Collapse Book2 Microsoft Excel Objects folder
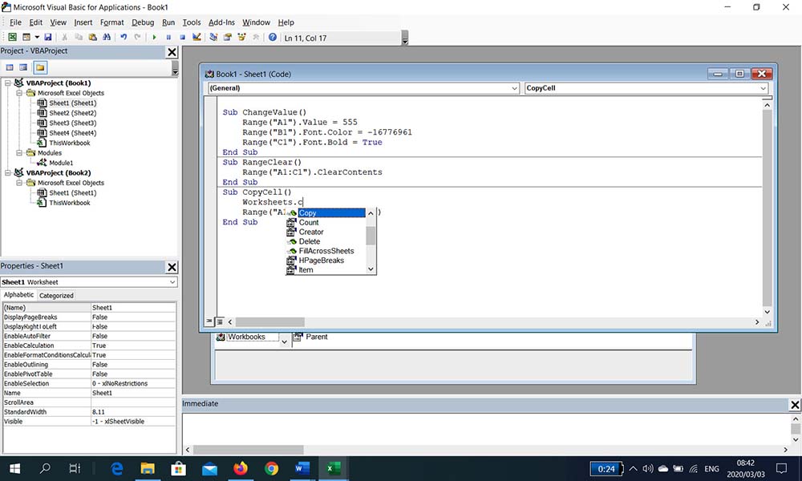The height and width of the screenshot is (481, 802). [x=19, y=183]
